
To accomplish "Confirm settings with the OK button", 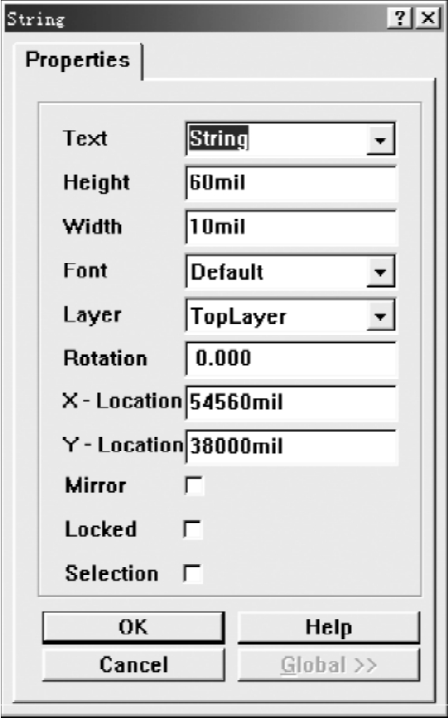I will point(134,627).
